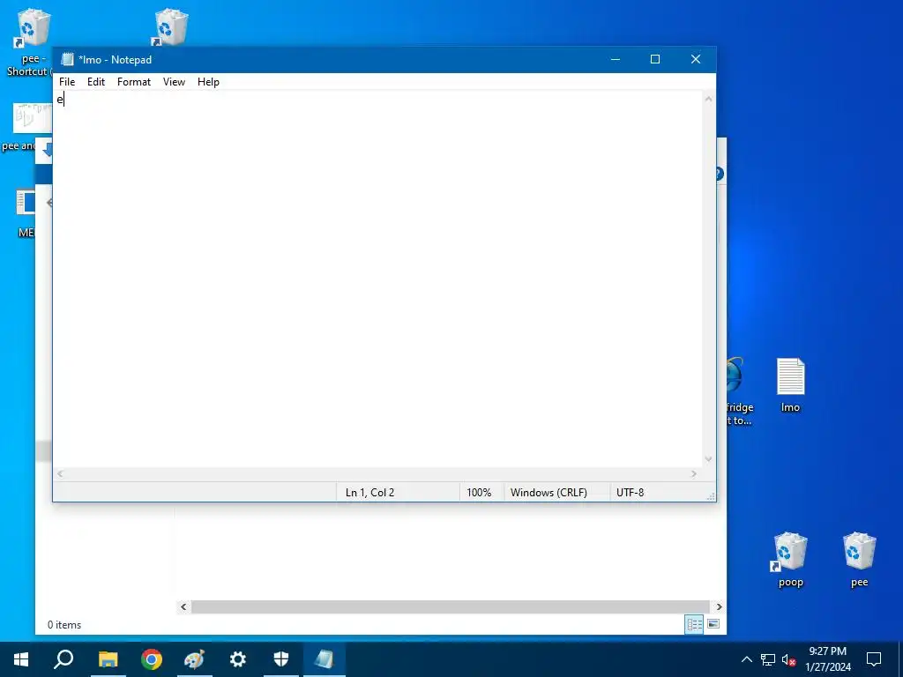Close the Notepad window
The width and height of the screenshot is (903, 677).
tap(696, 59)
